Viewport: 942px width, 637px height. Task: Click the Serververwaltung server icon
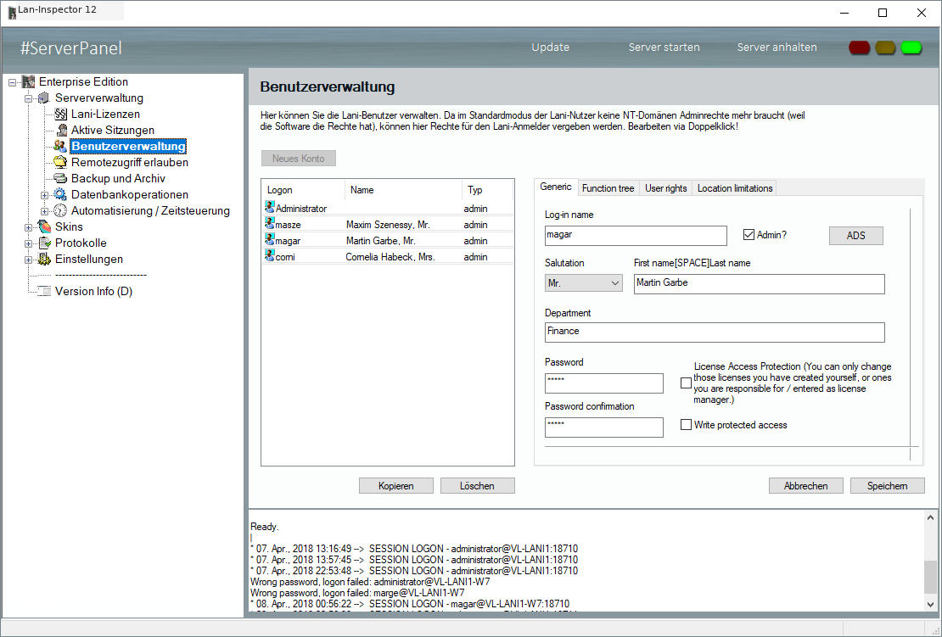point(44,98)
